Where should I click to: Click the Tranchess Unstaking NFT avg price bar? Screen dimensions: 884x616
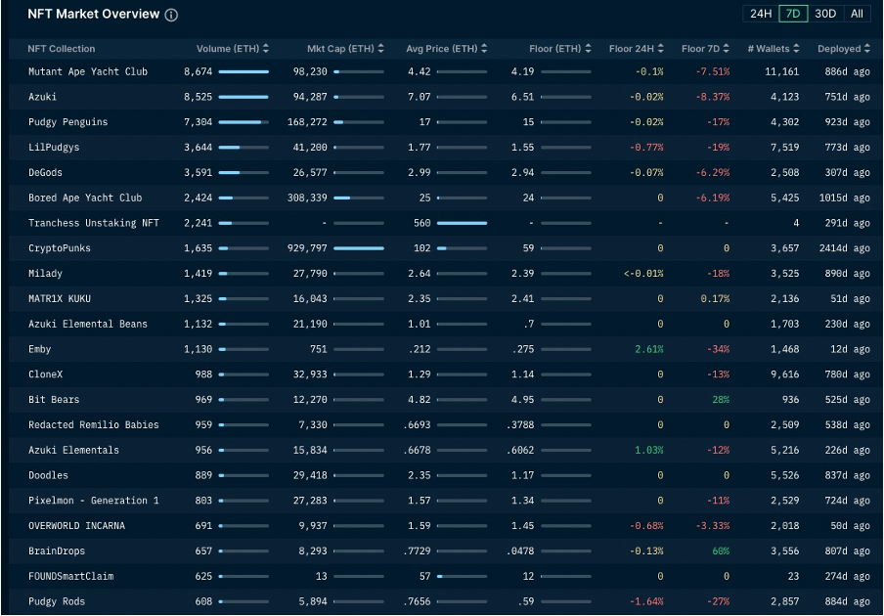pyautogui.click(x=462, y=223)
